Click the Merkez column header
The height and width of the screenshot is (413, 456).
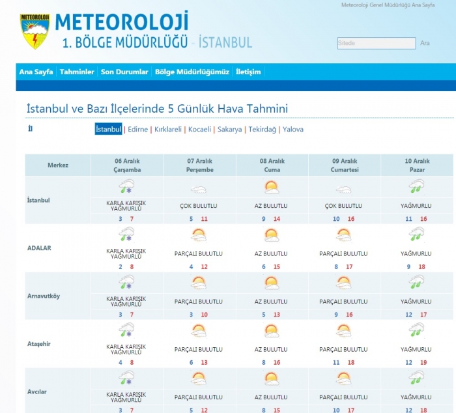[x=58, y=165]
